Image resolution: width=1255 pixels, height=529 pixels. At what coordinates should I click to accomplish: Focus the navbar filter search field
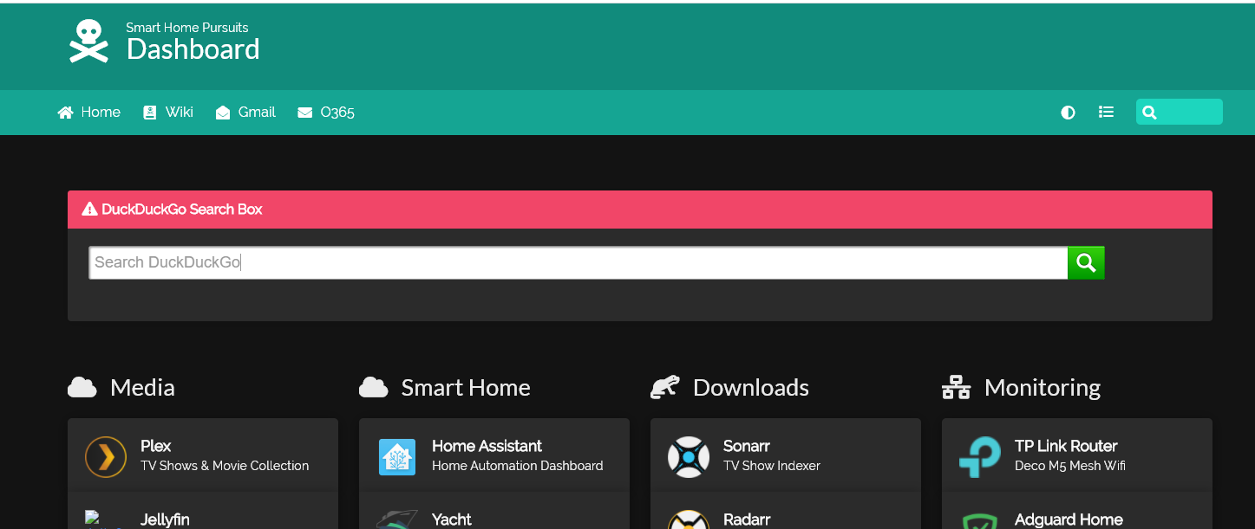[1180, 112]
